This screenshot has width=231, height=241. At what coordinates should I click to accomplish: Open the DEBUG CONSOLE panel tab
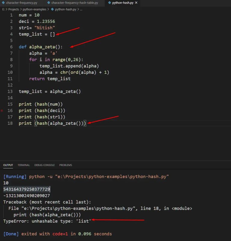(x=45, y=165)
